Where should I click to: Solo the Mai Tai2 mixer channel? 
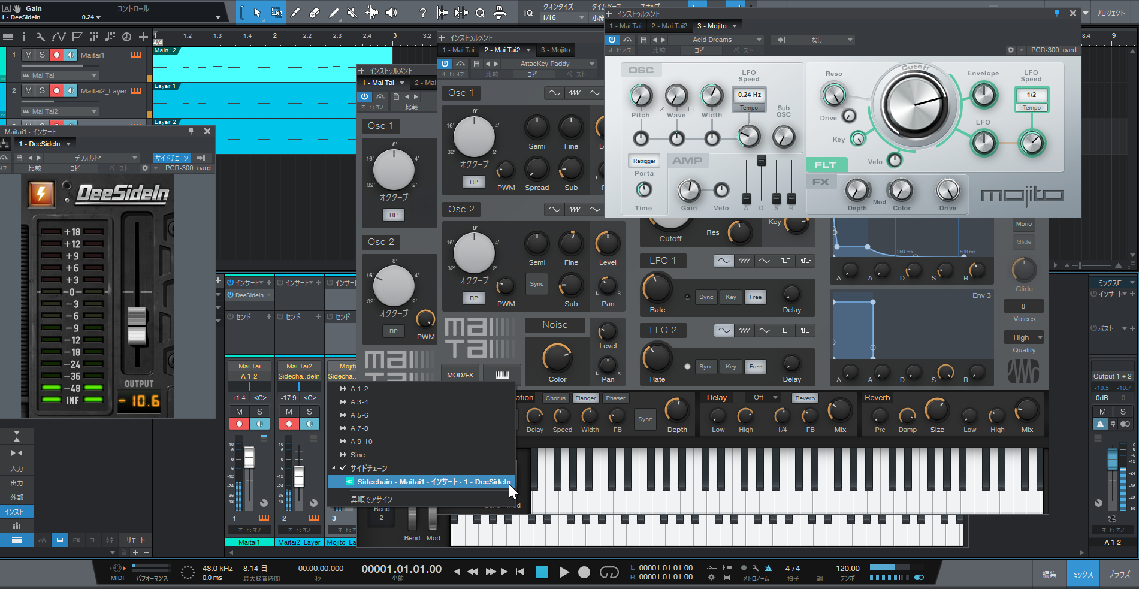point(309,412)
